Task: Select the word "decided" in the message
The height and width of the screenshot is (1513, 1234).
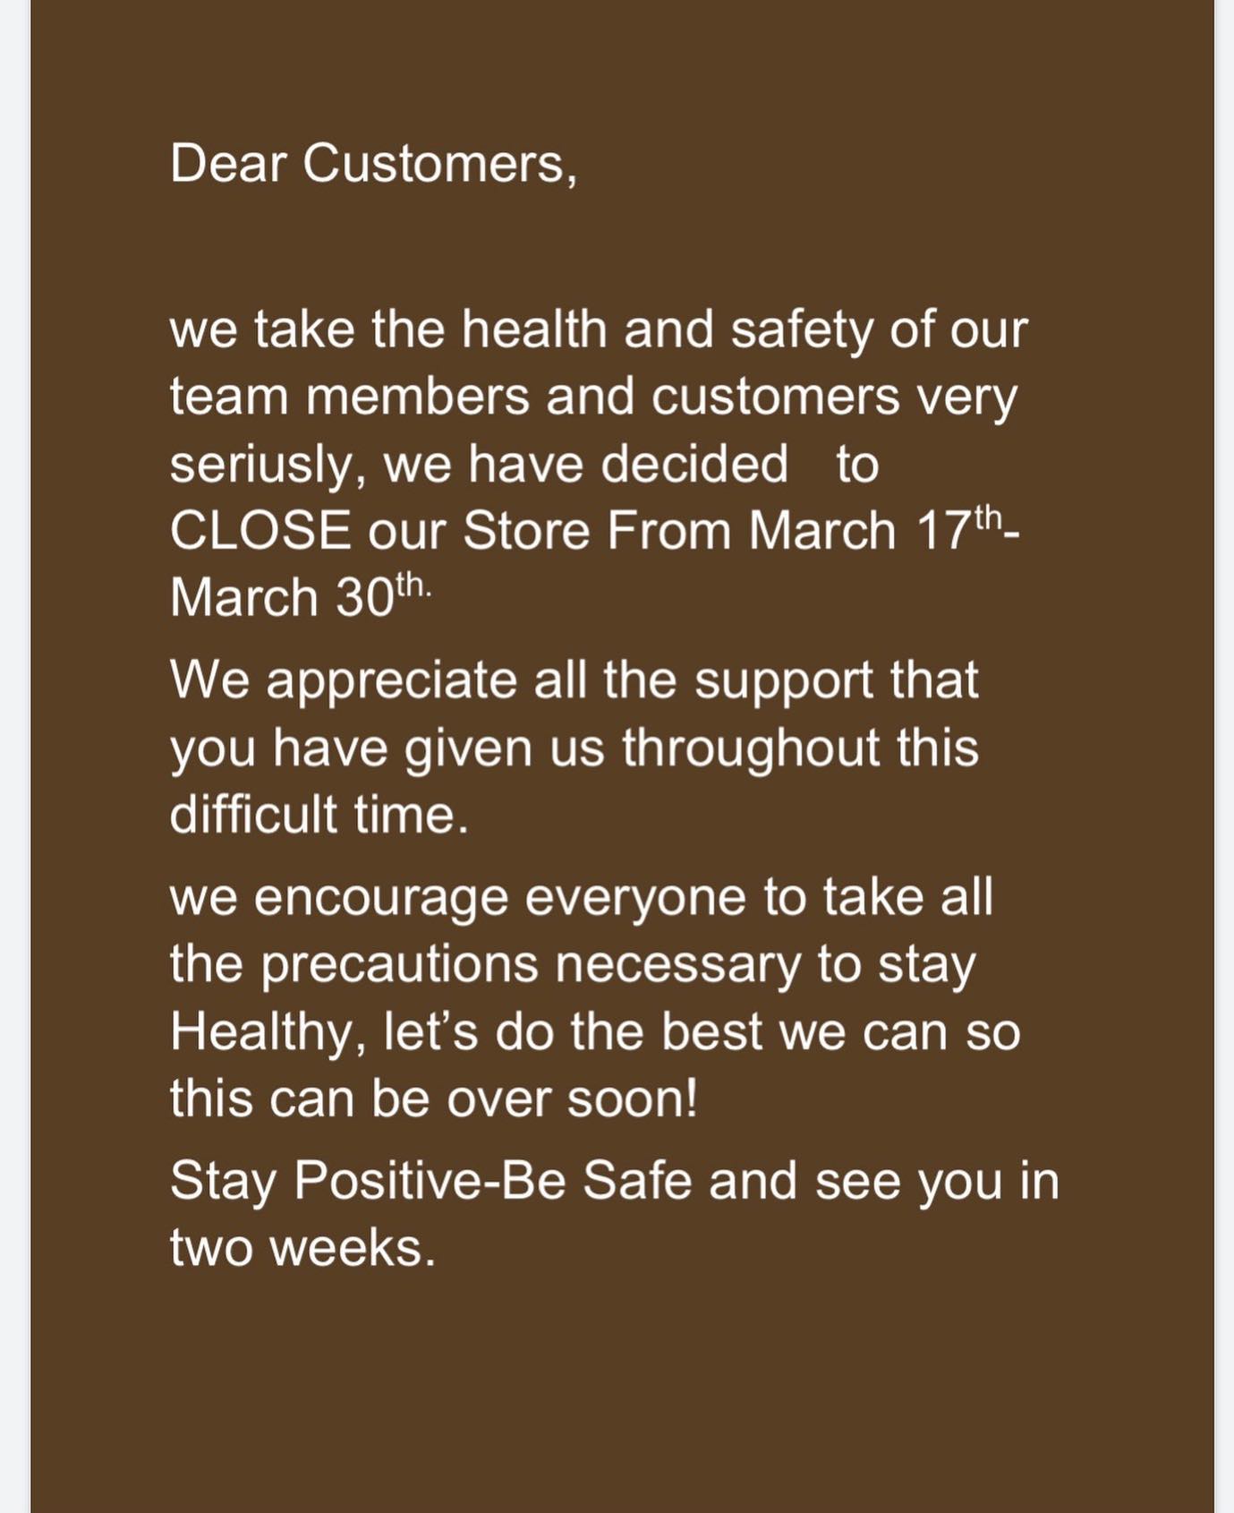Action: [694, 466]
